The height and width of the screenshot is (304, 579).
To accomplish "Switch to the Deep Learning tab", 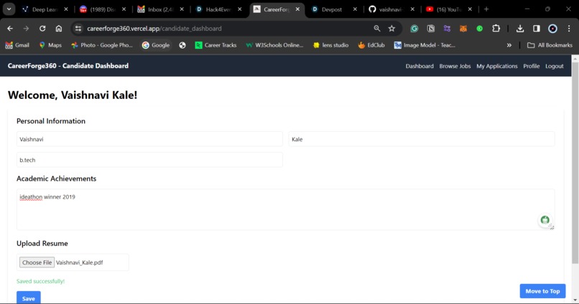I will point(45,9).
